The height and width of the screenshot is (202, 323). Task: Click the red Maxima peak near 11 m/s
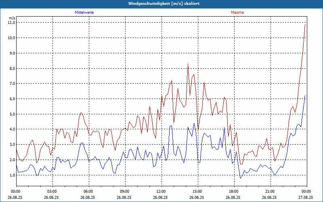point(305,25)
